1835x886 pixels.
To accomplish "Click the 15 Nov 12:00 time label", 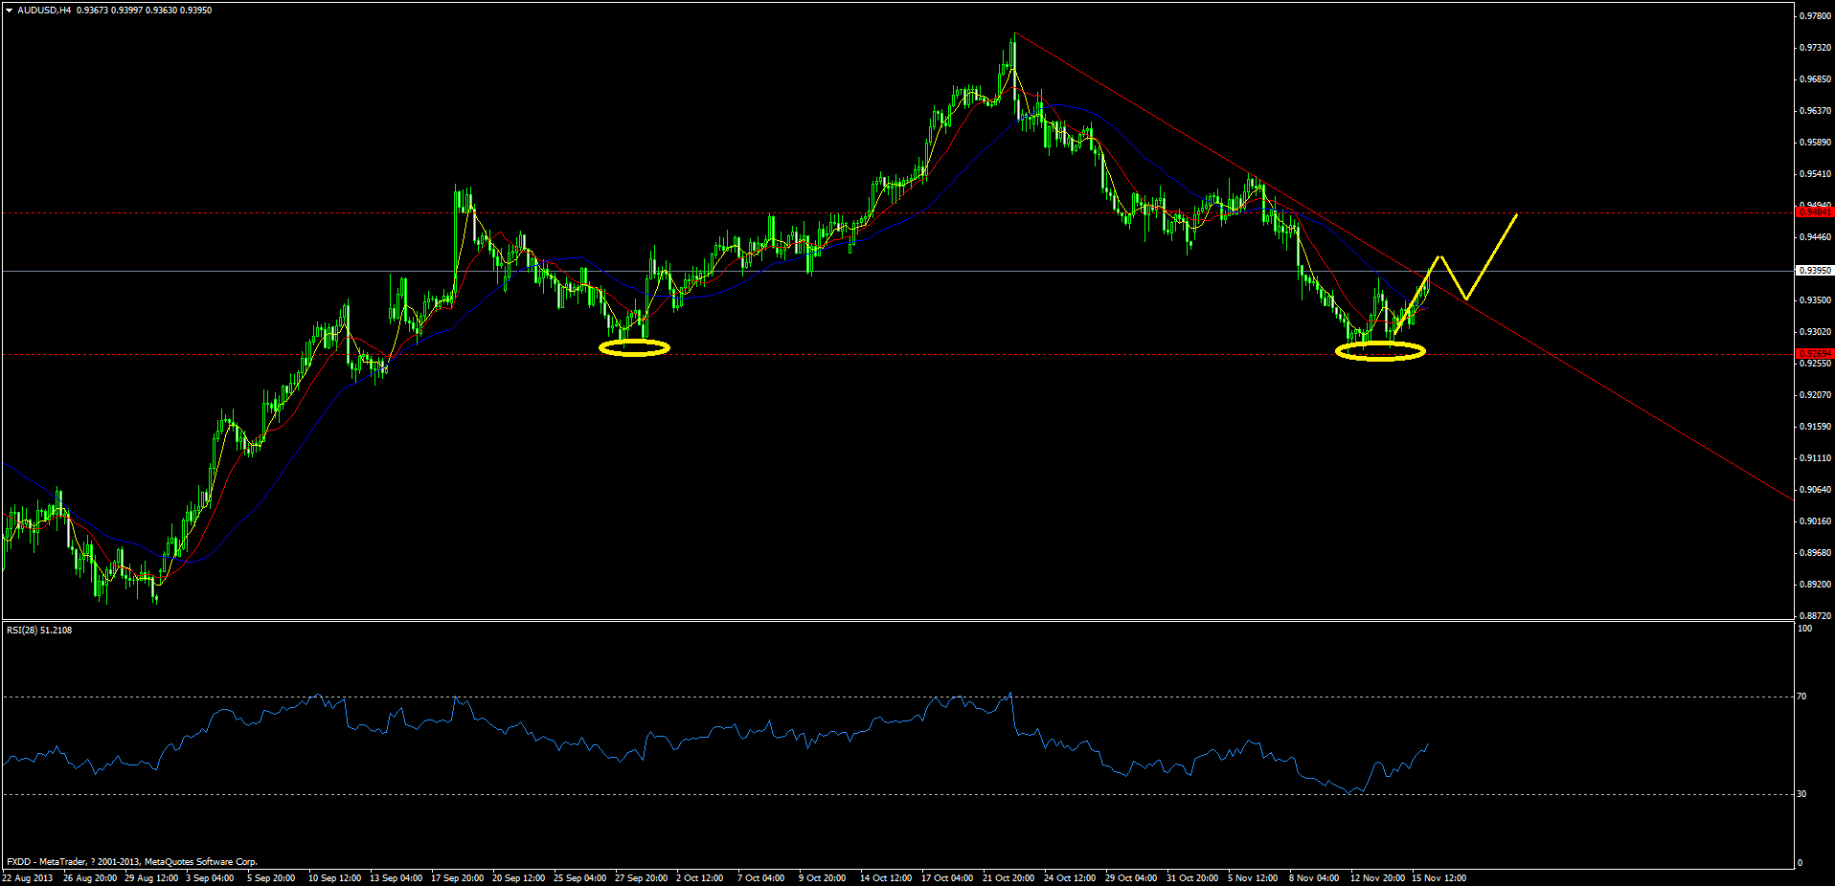I will [1439, 878].
